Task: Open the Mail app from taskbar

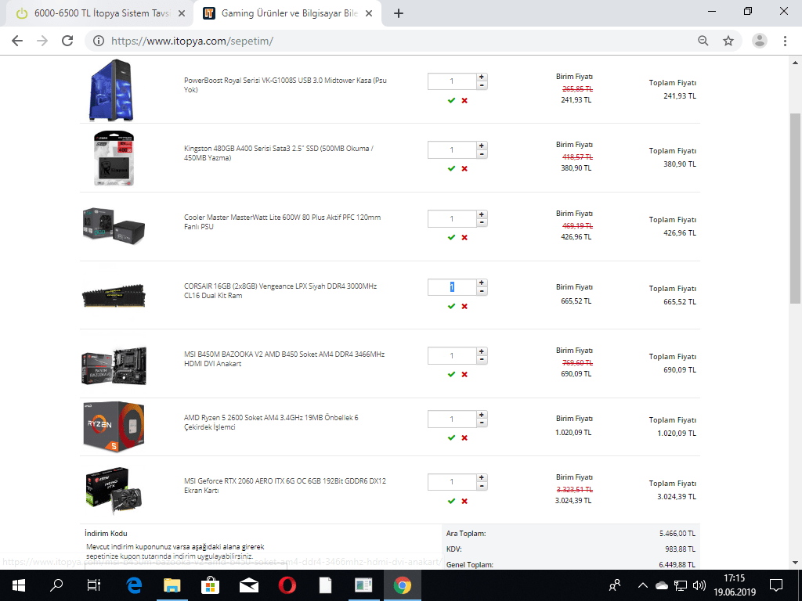Action: tap(248, 585)
